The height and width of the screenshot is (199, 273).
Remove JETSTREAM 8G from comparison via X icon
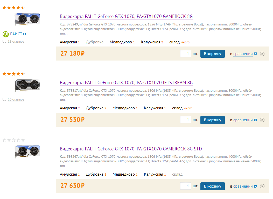coord(262,120)
